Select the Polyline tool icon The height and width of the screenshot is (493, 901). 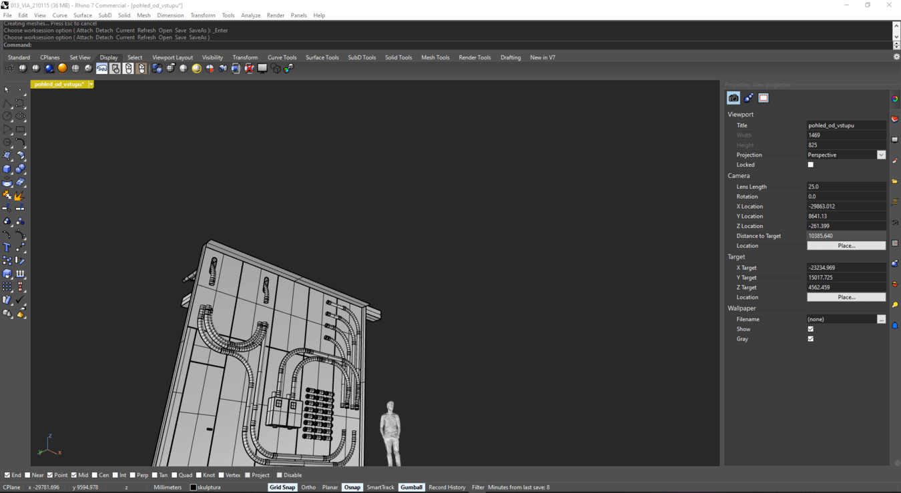click(7, 104)
